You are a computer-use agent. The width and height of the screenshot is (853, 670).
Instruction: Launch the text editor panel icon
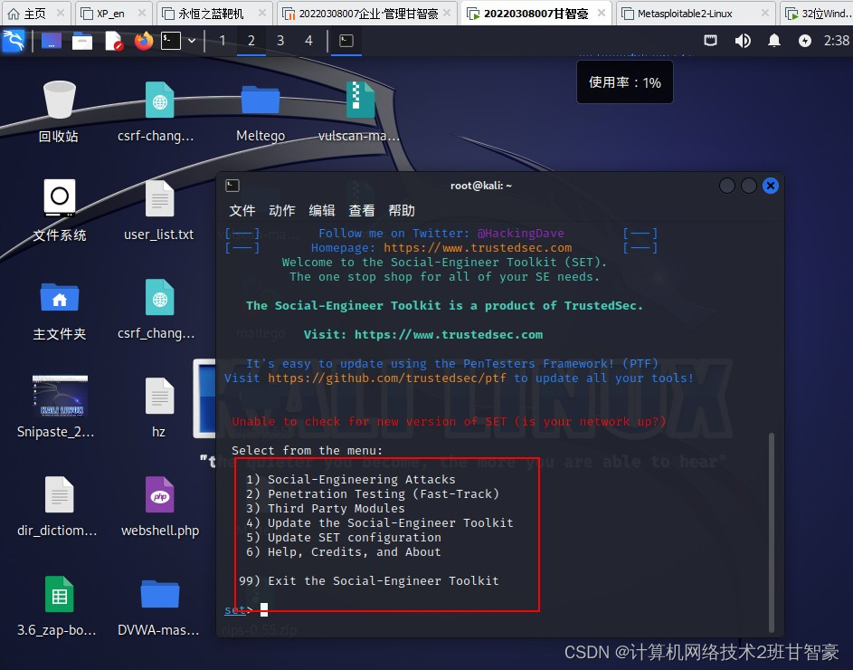[x=114, y=41]
